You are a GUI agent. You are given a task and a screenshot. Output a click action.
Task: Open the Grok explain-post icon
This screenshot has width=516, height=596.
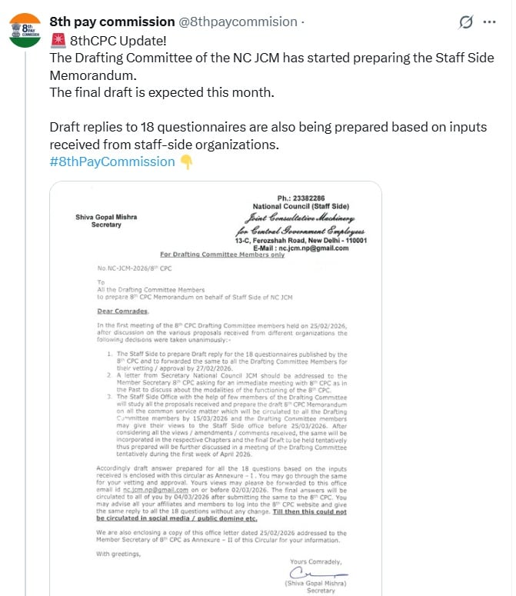(465, 22)
